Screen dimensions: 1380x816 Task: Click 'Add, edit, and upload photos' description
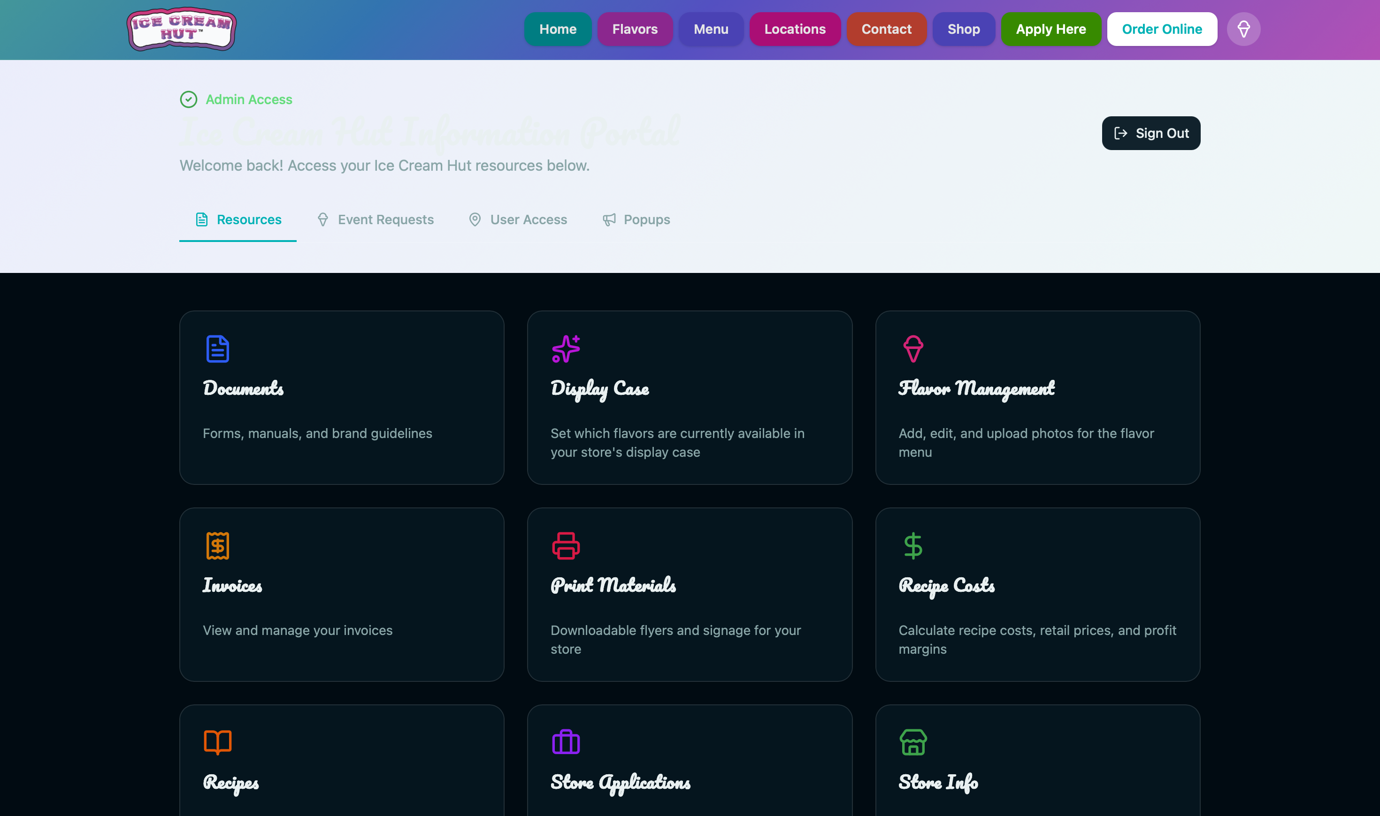[x=1026, y=443]
